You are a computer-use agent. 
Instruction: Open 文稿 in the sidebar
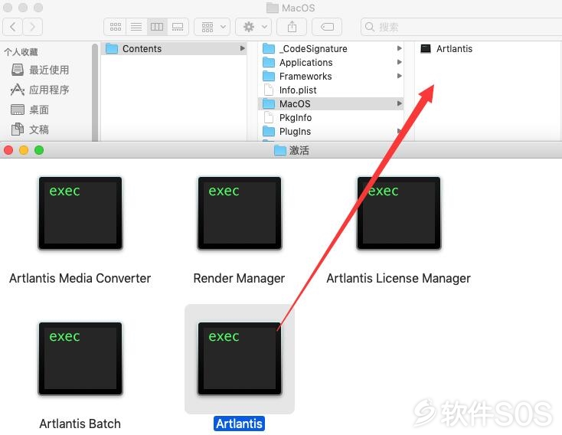coord(39,129)
